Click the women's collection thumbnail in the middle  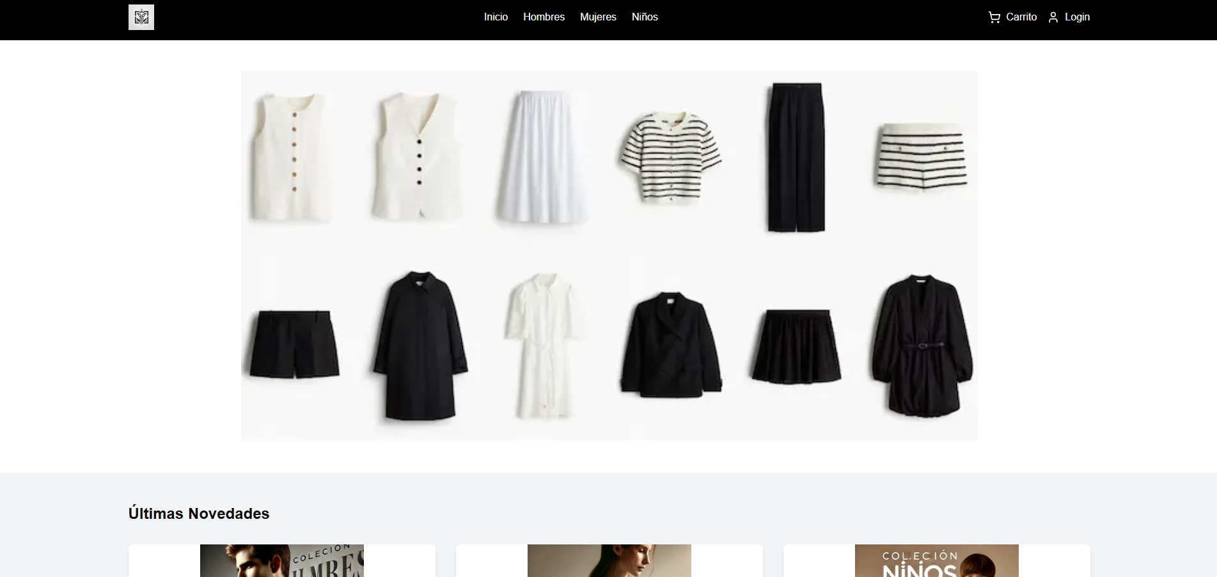point(609,560)
